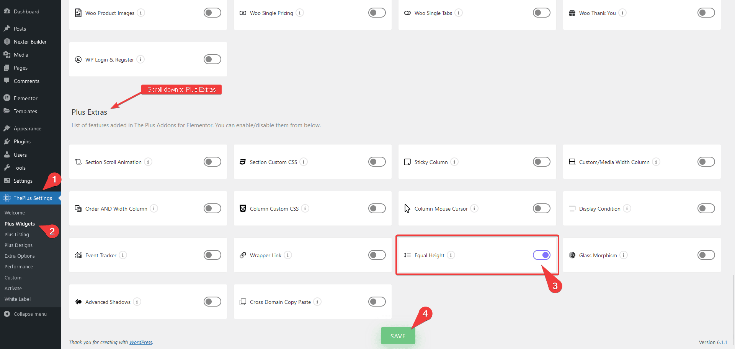Click the info icon beside Wrapper Link
This screenshot has height=349, width=735.
[x=288, y=255]
